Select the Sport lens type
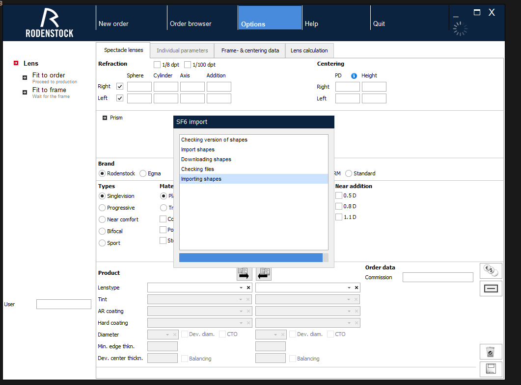 (x=102, y=243)
